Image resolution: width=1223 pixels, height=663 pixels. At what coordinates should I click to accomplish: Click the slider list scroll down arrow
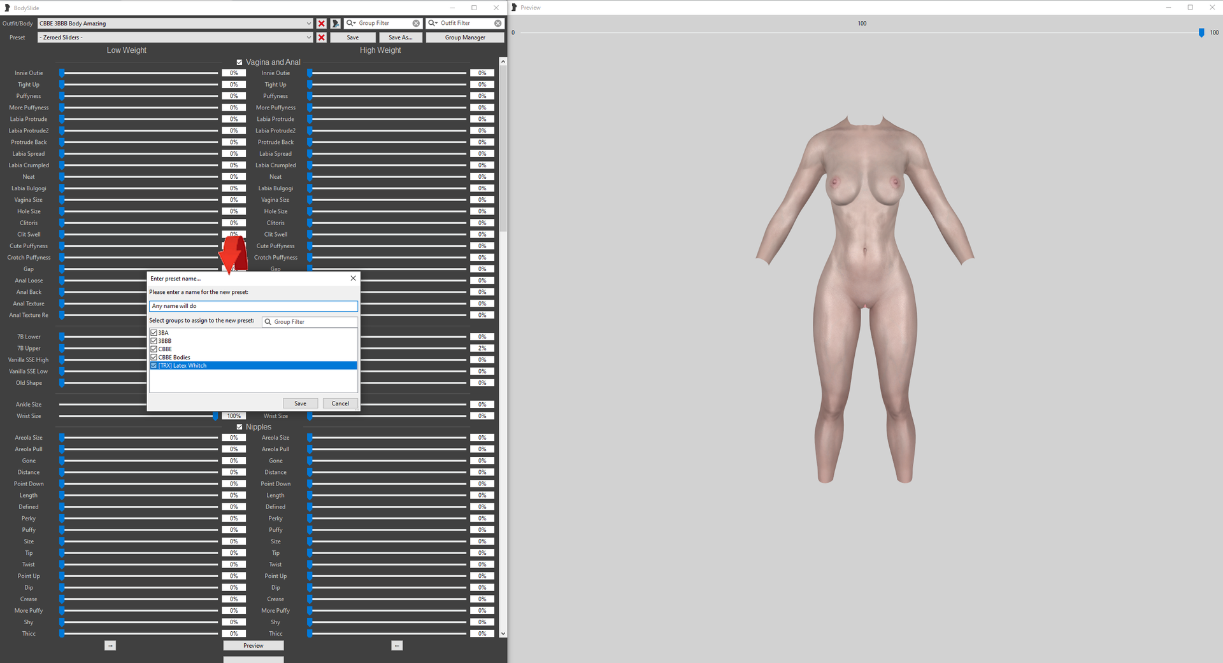pos(503,634)
